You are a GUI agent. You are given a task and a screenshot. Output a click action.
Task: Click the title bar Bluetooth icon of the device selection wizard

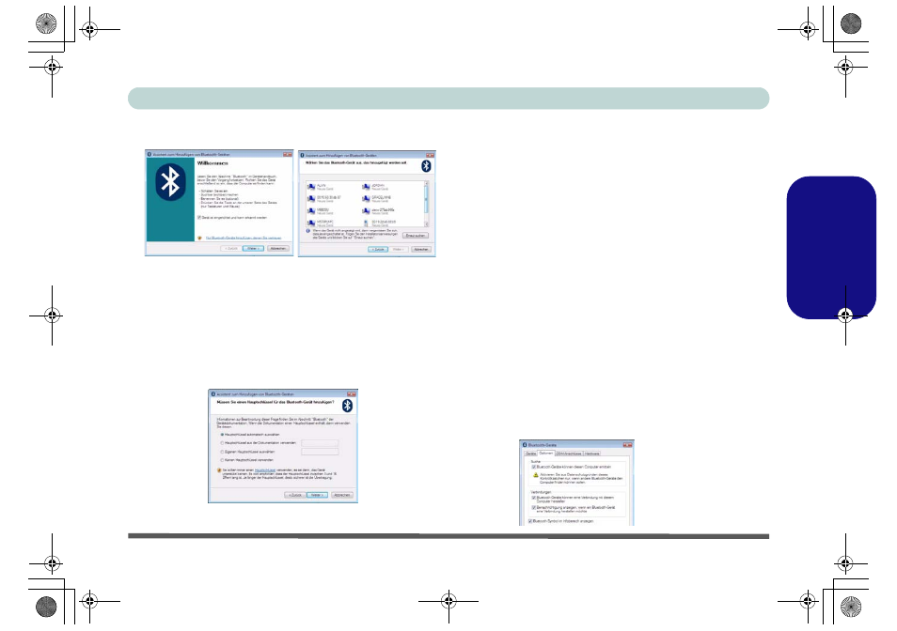pyautogui.click(x=302, y=155)
